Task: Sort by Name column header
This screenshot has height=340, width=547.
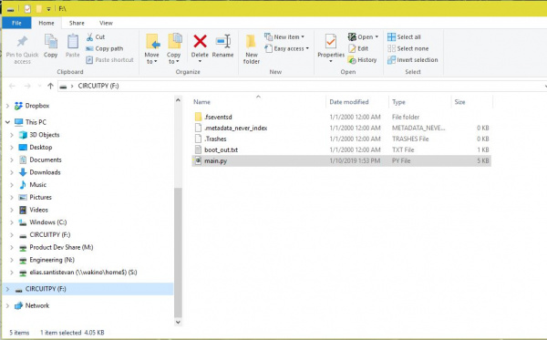Action: 258,102
